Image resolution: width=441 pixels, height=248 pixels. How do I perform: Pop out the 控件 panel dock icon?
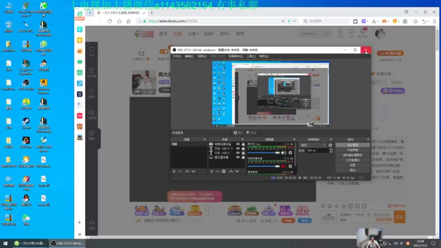coord(368,139)
